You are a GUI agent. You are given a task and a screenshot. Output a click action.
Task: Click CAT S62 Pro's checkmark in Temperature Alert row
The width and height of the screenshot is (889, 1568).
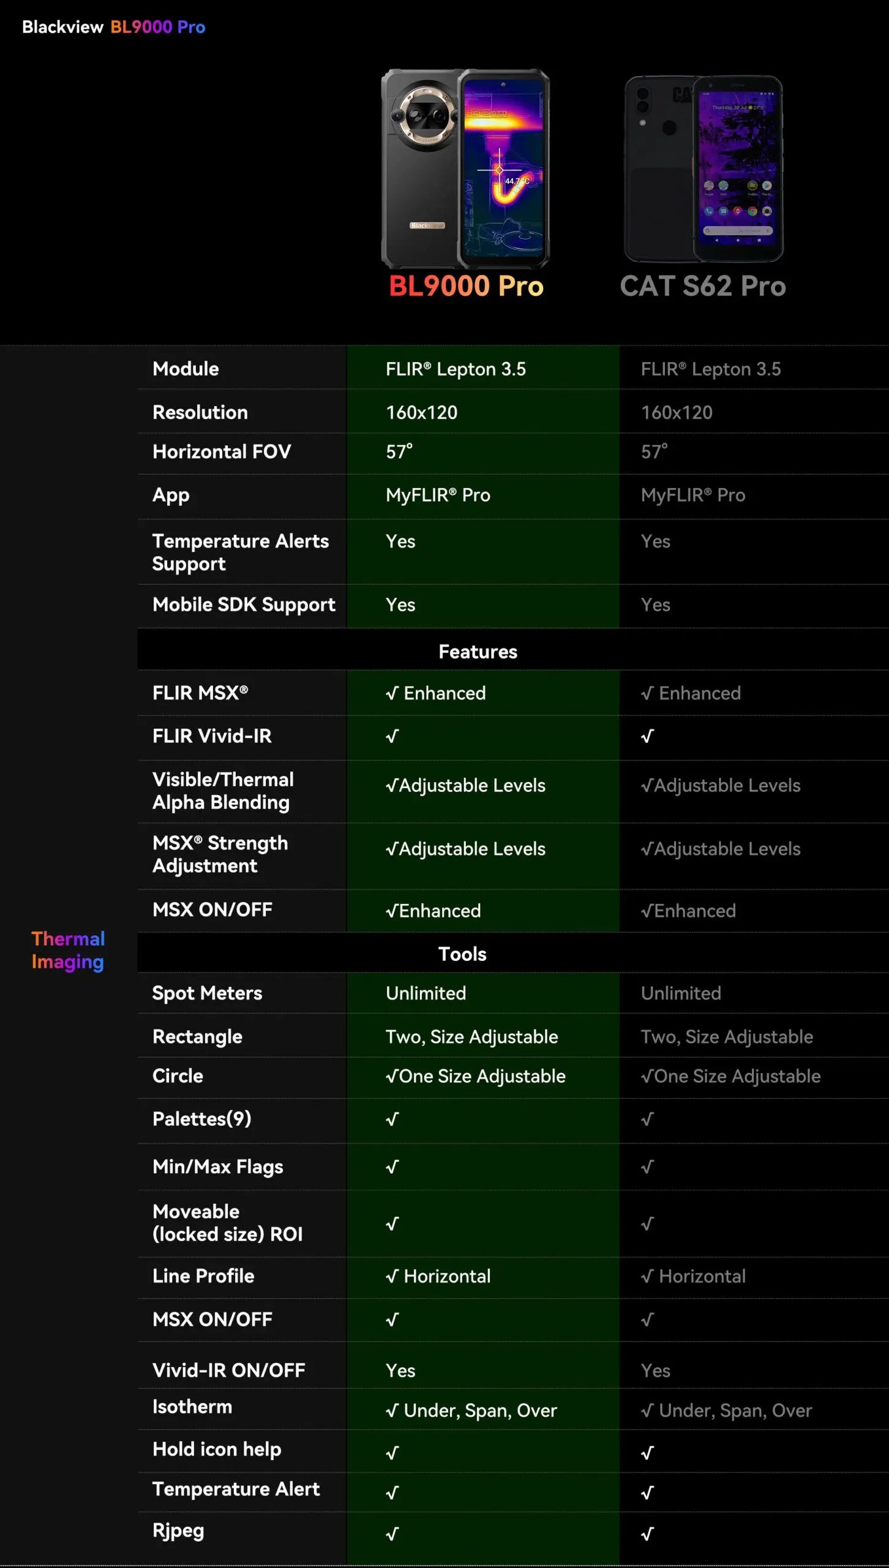click(648, 1493)
